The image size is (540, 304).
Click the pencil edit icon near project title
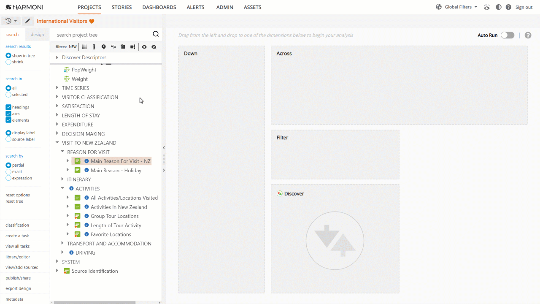coord(28,21)
